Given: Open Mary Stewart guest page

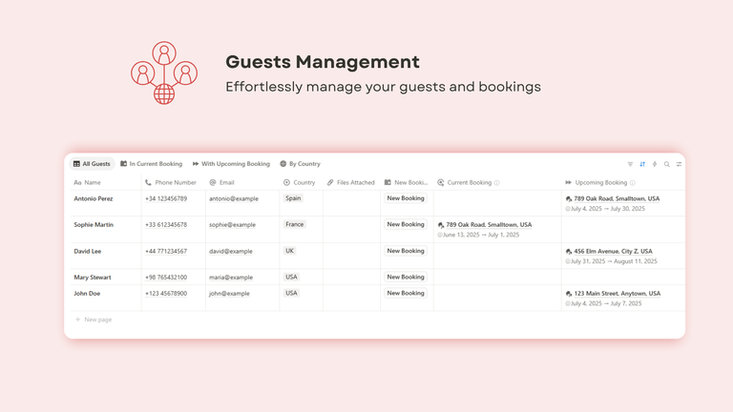Looking at the screenshot, I should tap(93, 278).
